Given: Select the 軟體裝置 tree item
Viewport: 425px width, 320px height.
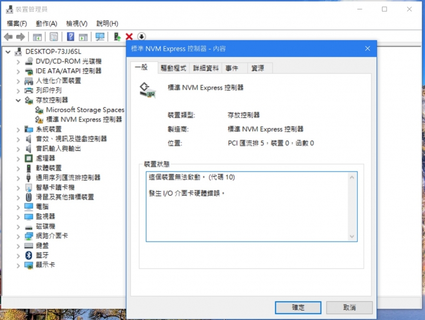Looking at the screenshot, I should point(48,168).
